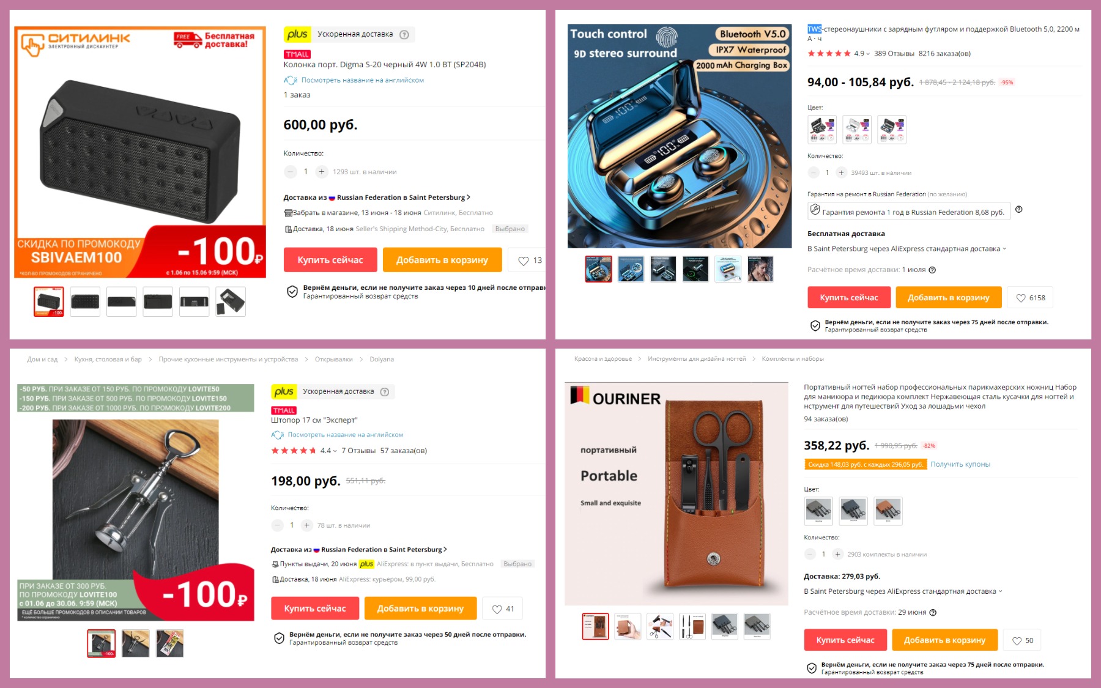This screenshot has height=688, width=1101.
Task: Go to Красота и здоровье breadcrumb
Action: (602, 359)
